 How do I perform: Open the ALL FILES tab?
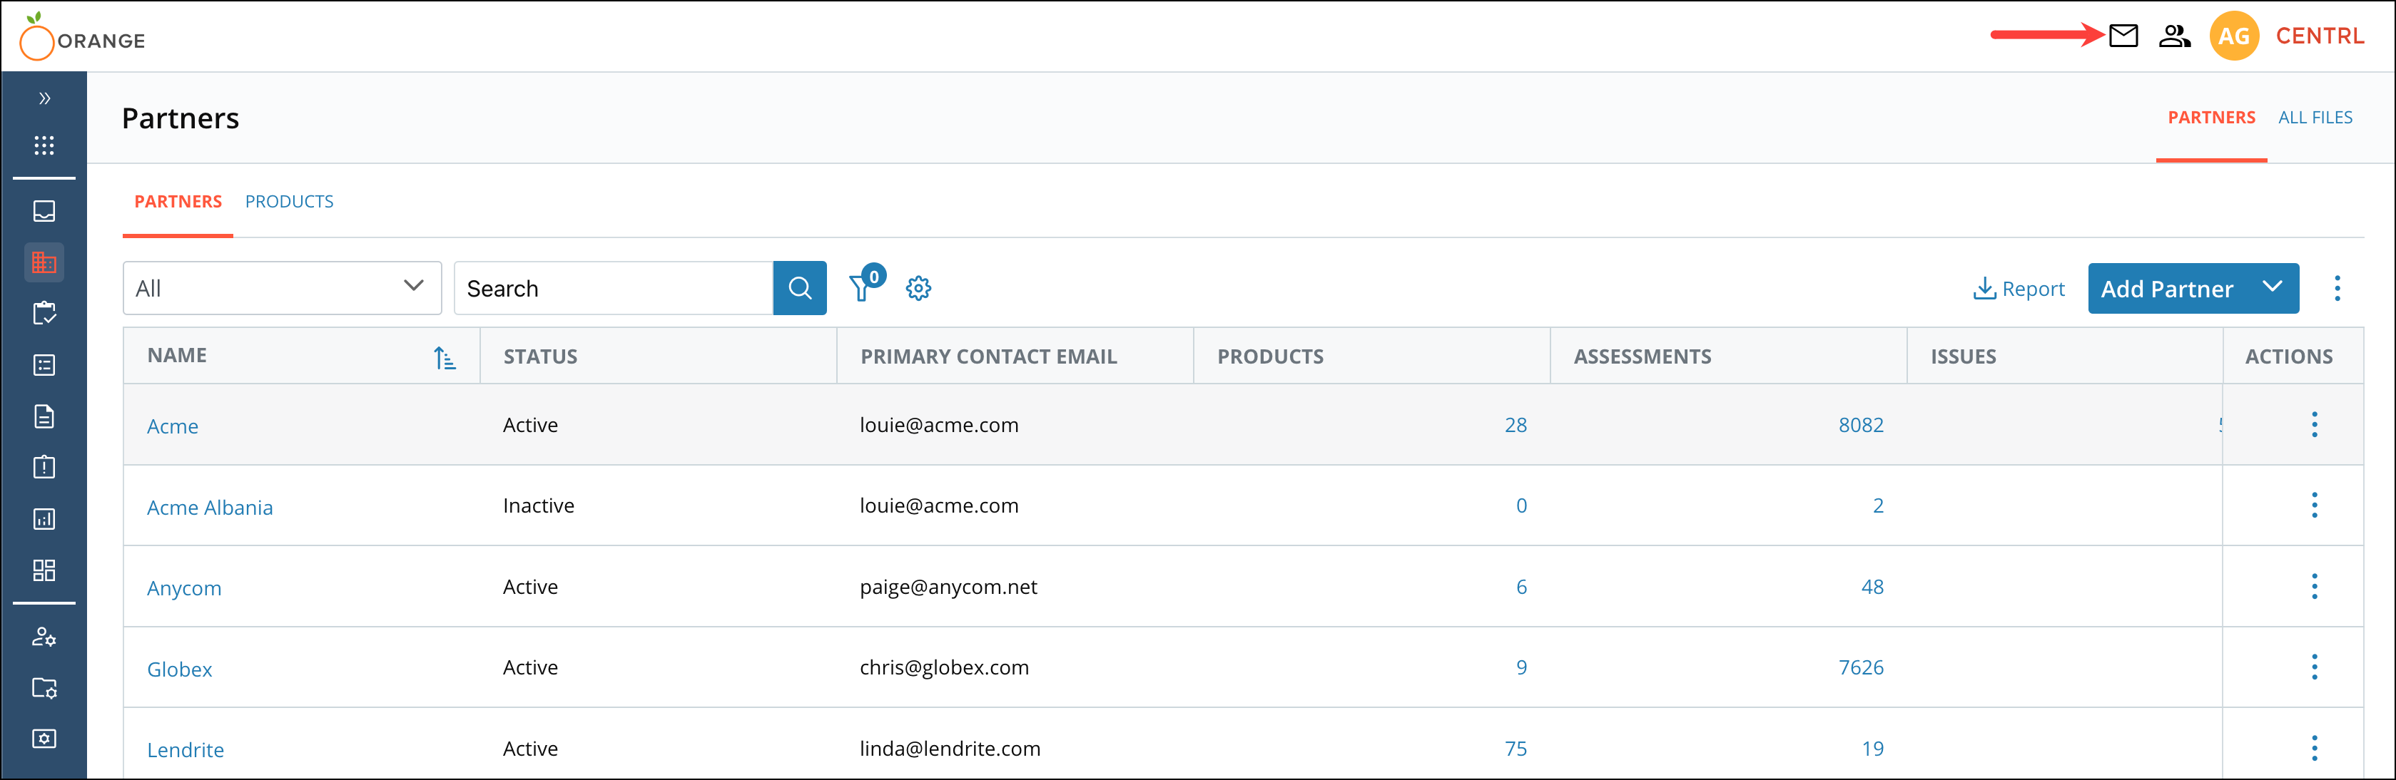(x=2316, y=117)
